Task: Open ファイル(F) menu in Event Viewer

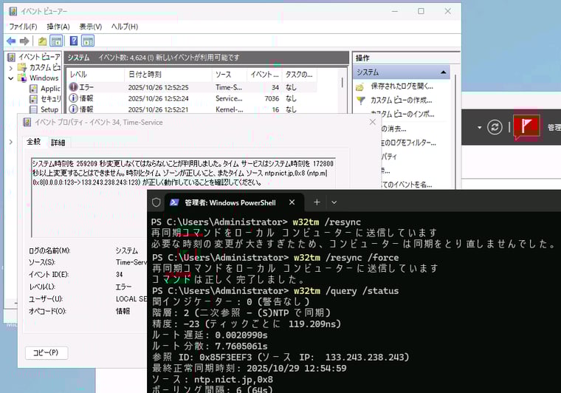Action: [x=23, y=27]
